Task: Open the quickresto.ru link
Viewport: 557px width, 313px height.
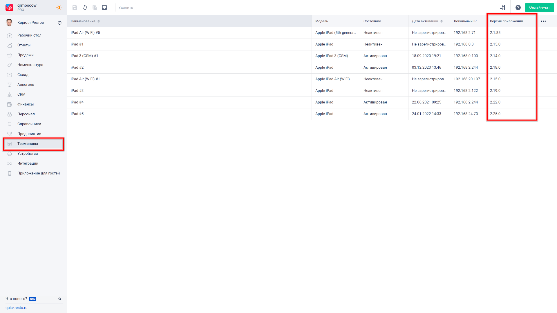Action: (x=17, y=308)
